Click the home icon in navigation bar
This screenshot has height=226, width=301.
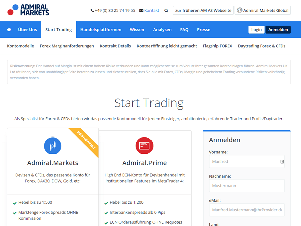tap(9, 30)
